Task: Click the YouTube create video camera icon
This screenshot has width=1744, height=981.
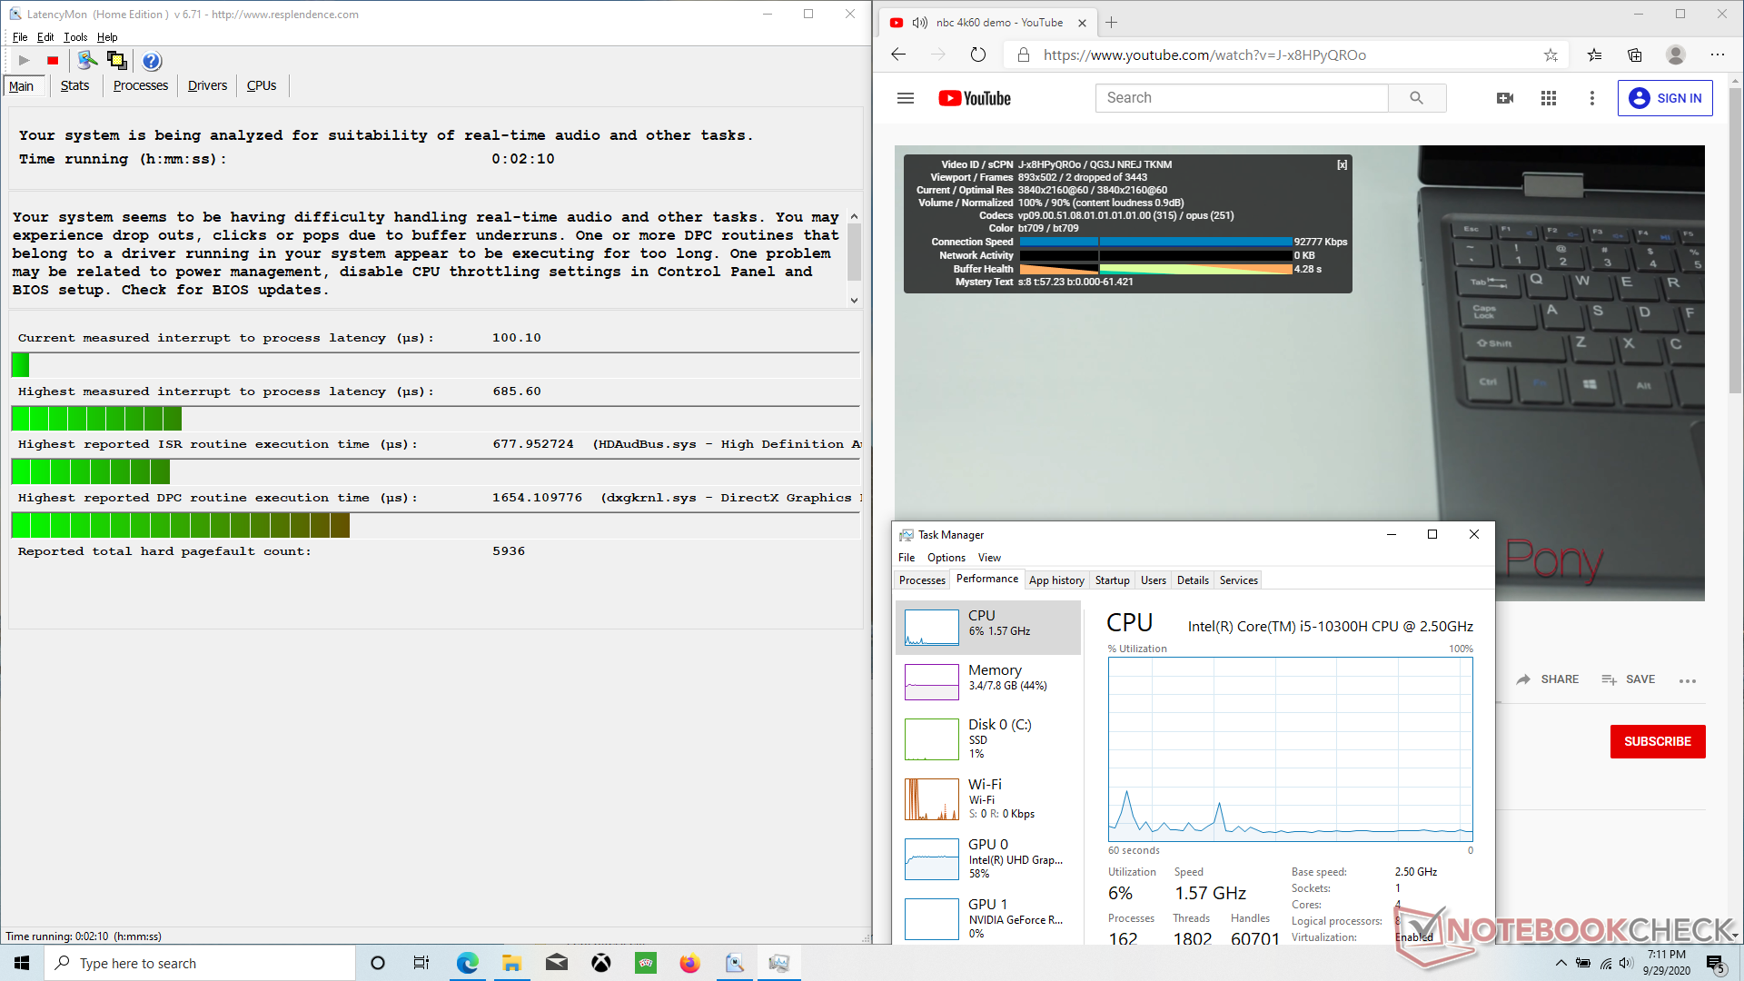Action: [x=1505, y=98]
